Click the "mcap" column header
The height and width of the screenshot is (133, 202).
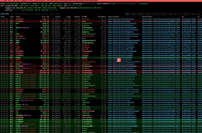click(x=69, y=17)
